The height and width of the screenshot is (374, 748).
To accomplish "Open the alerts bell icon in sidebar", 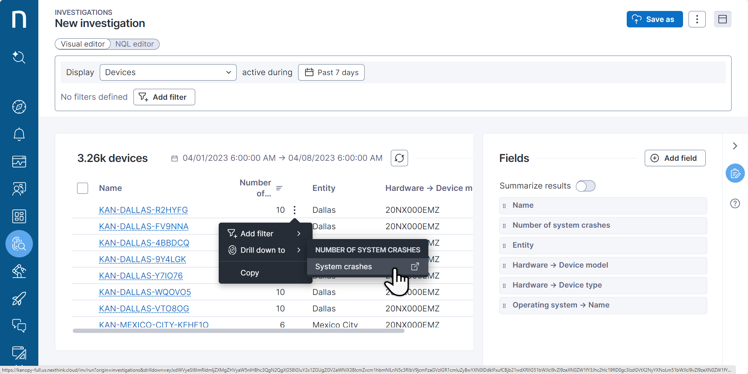I will tap(19, 134).
